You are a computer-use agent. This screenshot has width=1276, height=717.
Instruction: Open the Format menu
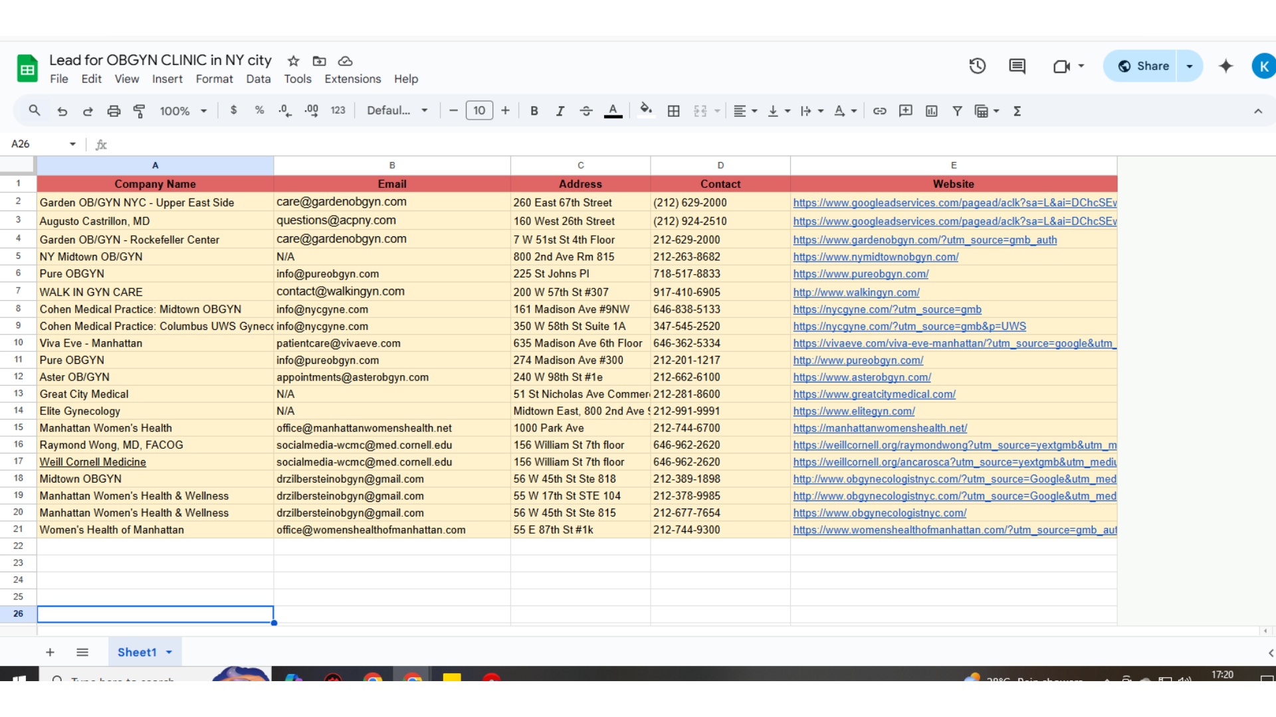[214, 79]
